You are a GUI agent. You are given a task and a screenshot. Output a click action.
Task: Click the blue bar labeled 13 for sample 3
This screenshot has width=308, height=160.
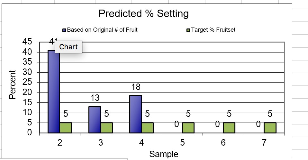[95, 119]
